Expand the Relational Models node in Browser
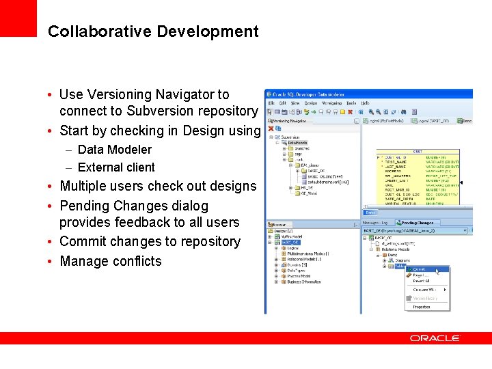492x369 pixels. (x=277, y=259)
